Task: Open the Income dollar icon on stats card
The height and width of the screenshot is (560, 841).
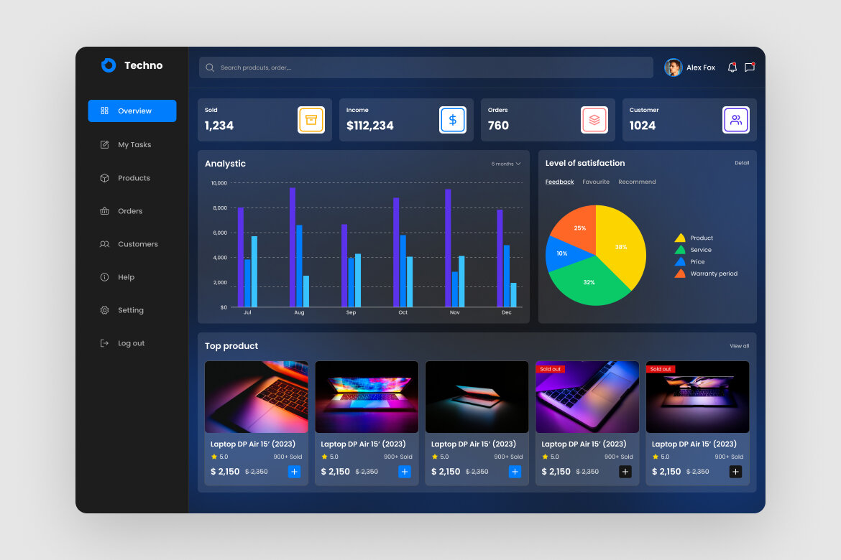Action: tap(452, 120)
